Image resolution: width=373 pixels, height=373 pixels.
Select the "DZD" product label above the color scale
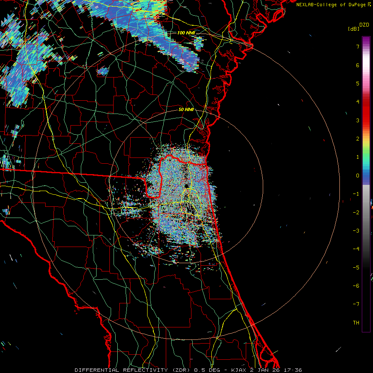364,25
